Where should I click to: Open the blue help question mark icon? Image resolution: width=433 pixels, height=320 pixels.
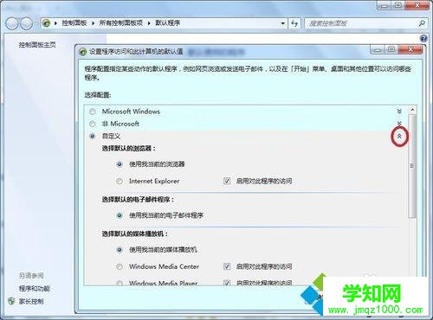coord(423,38)
